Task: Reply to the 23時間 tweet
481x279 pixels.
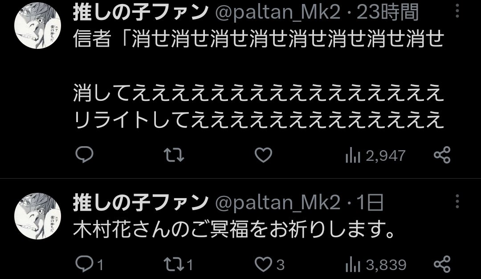Action: point(84,155)
